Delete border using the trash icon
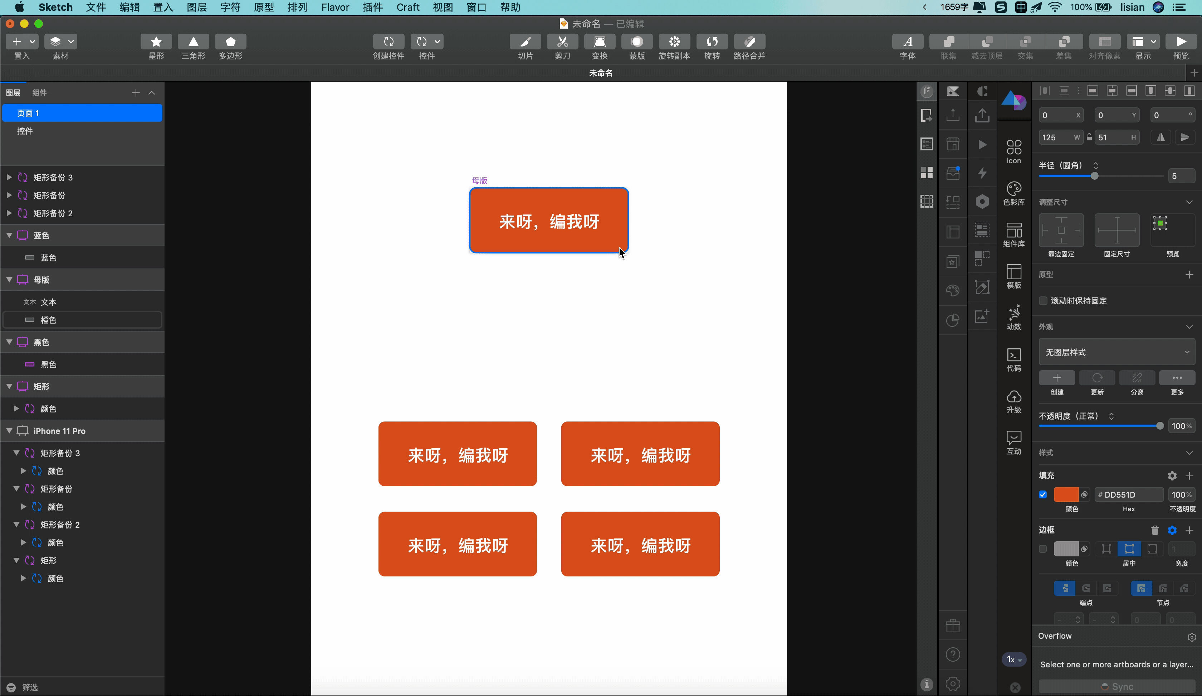This screenshot has height=696, width=1202. tap(1155, 530)
